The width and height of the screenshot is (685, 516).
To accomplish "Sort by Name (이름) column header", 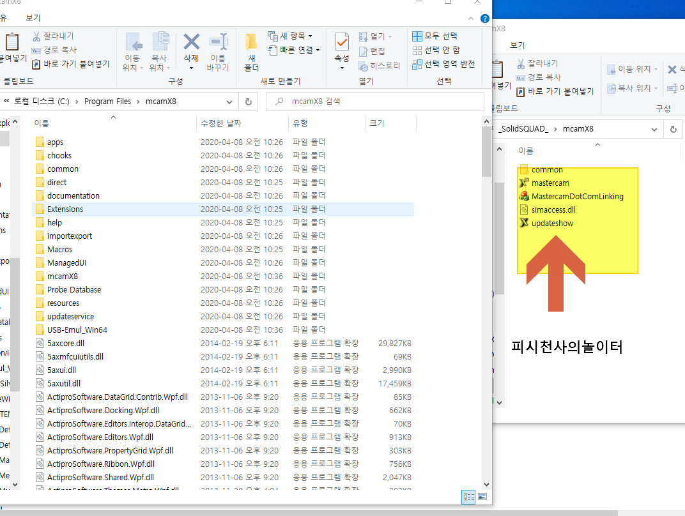I will click(42, 123).
